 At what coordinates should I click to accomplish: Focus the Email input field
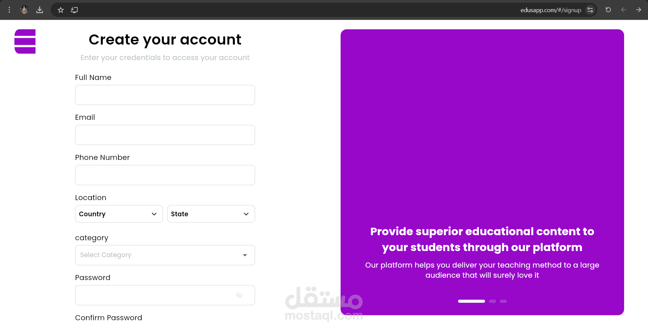point(165,135)
